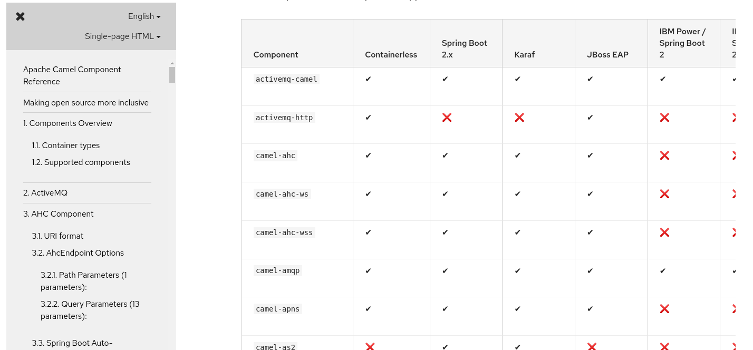Click checkmark for camel-amqp under Karaf
The height and width of the screenshot is (350, 753).
click(x=518, y=270)
